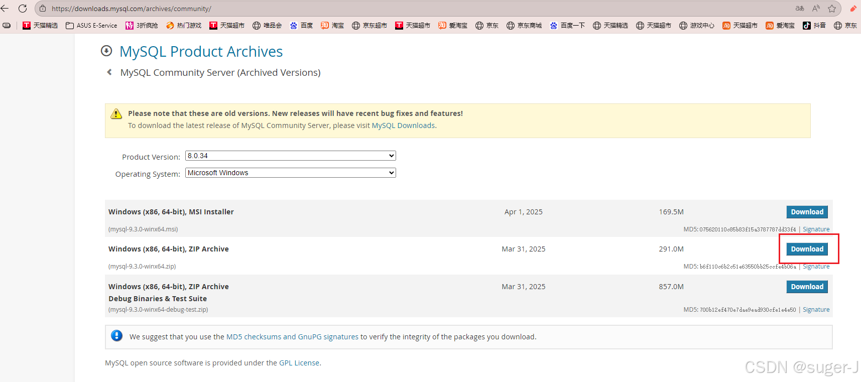The image size is (861, 382).
Task: Open the 天猫精选 bookmark with globe icon
Action: click(610, 26)
